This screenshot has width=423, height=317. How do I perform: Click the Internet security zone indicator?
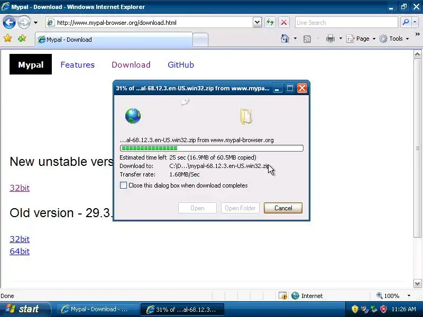click(307, 296)
